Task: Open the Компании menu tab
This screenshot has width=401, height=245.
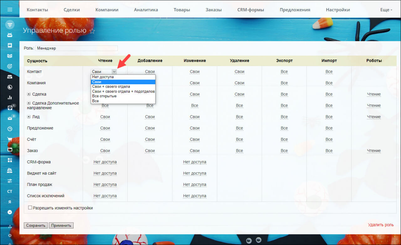Action: tap(107, 10)
